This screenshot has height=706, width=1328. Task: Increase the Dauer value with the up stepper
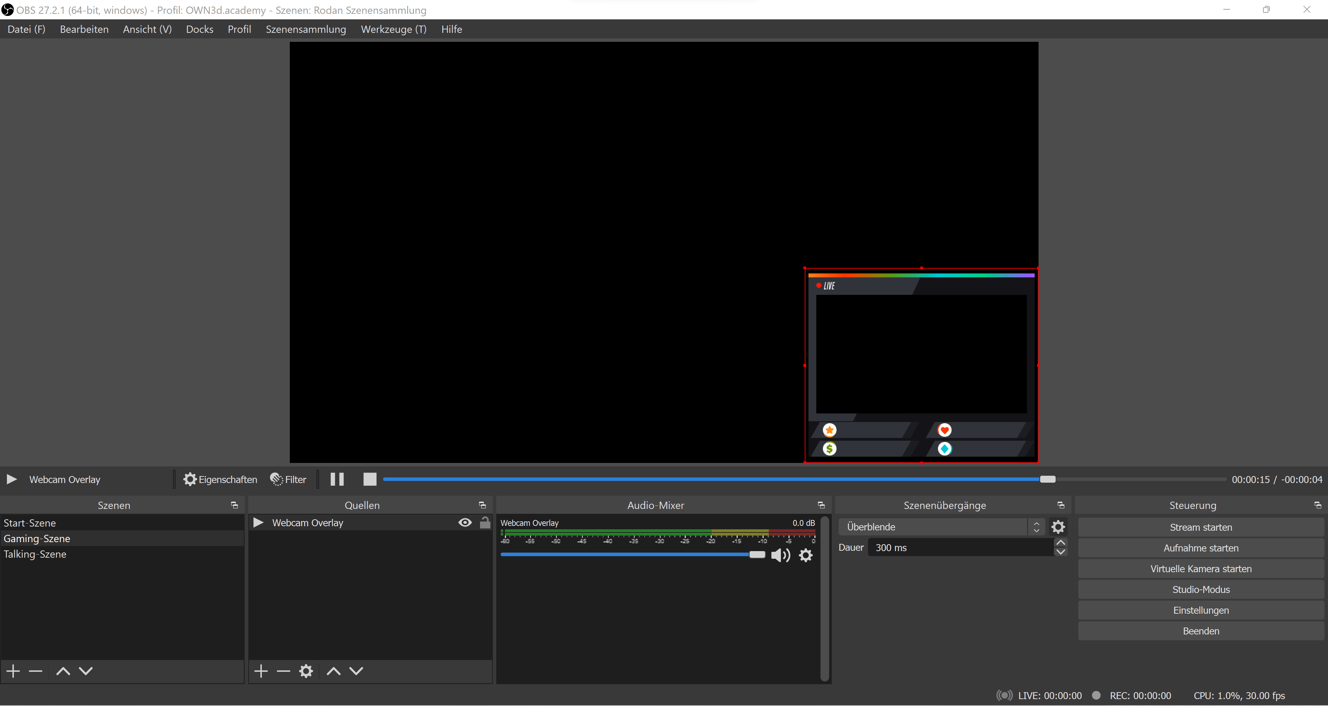[x=1060, y=542]
